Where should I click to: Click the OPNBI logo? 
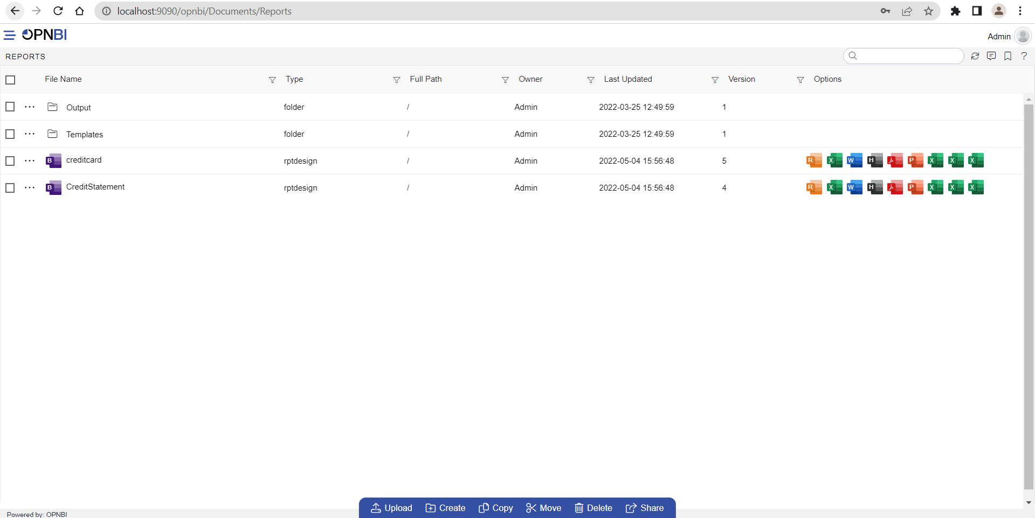[x=44, y=35]
